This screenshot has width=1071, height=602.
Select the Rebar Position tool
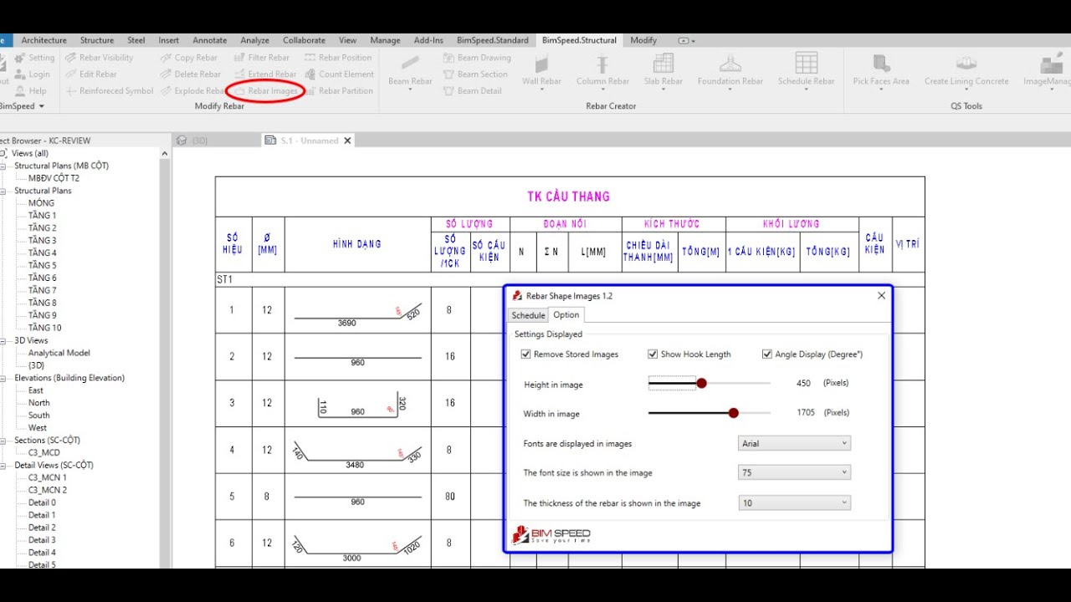point(338,58)
